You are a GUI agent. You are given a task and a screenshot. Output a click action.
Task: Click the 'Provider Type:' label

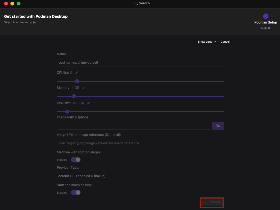(x=68, y=168)
